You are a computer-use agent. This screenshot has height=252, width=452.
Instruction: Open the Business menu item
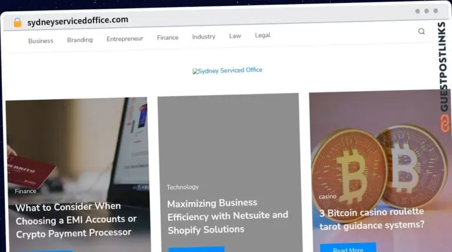[x=41, y=41]
